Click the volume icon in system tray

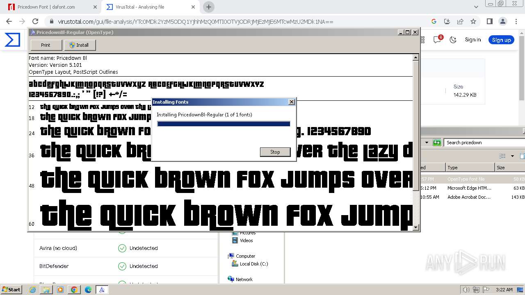tap(466, 290)
